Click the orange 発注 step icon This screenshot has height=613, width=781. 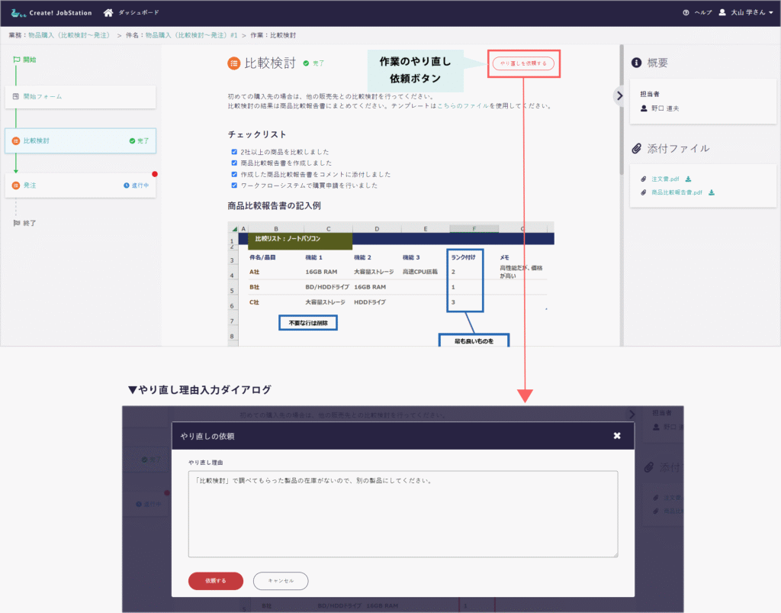[x=16, y=186]
